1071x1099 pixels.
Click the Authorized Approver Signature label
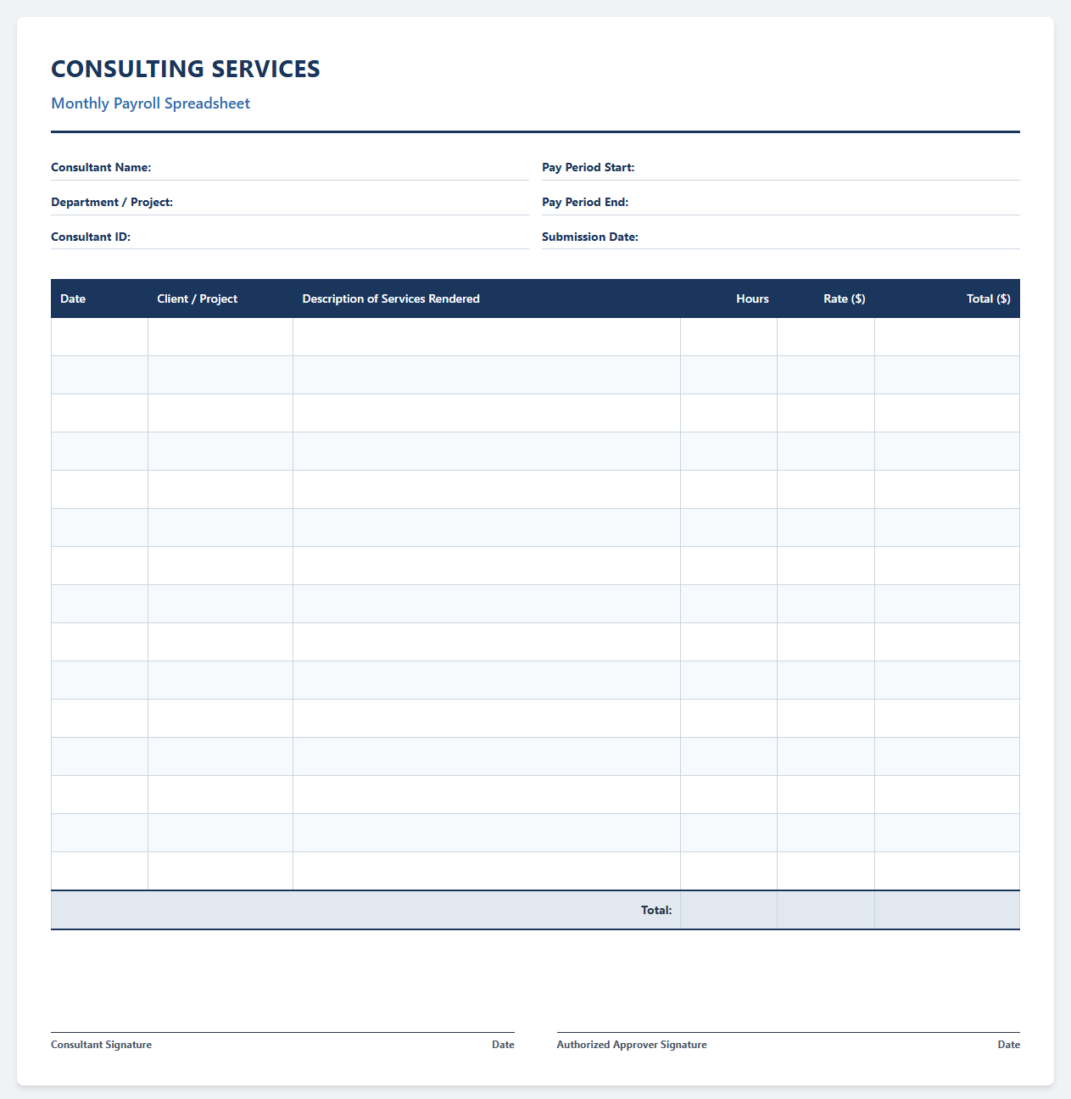pyautogui.click(x=632, y=1045)
